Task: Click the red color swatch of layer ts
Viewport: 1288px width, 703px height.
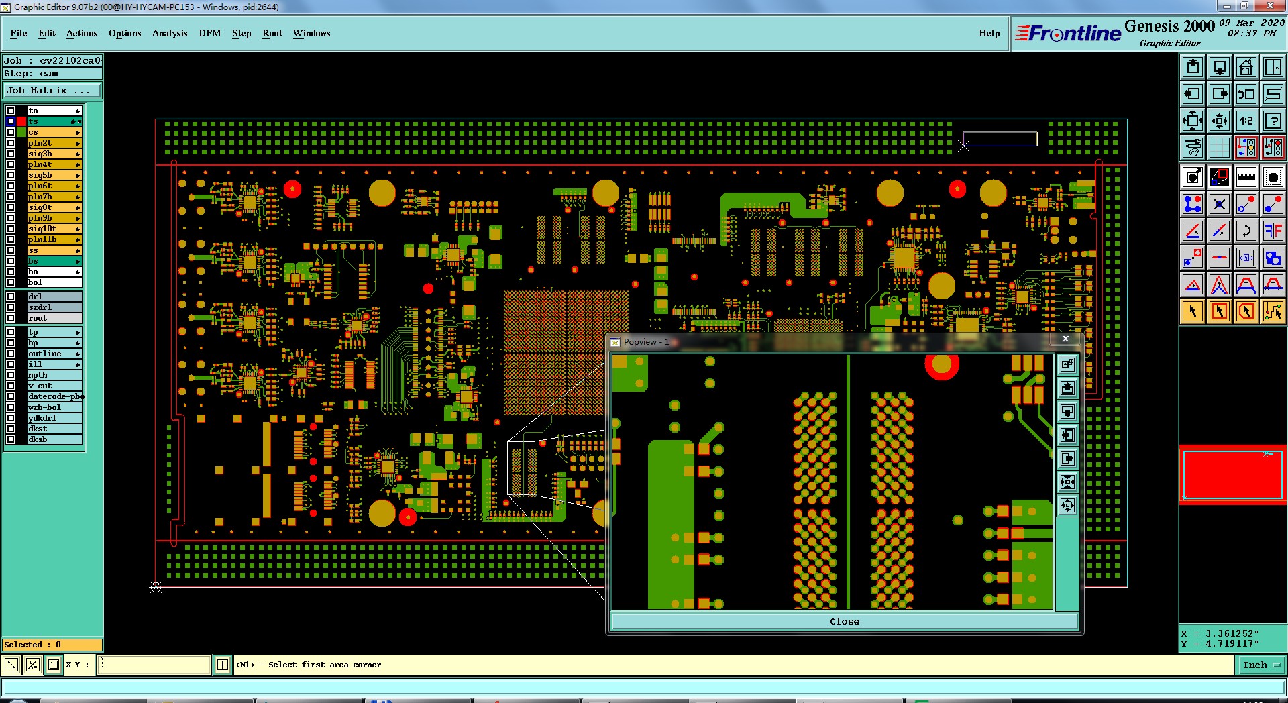Action: click(21, 121)
